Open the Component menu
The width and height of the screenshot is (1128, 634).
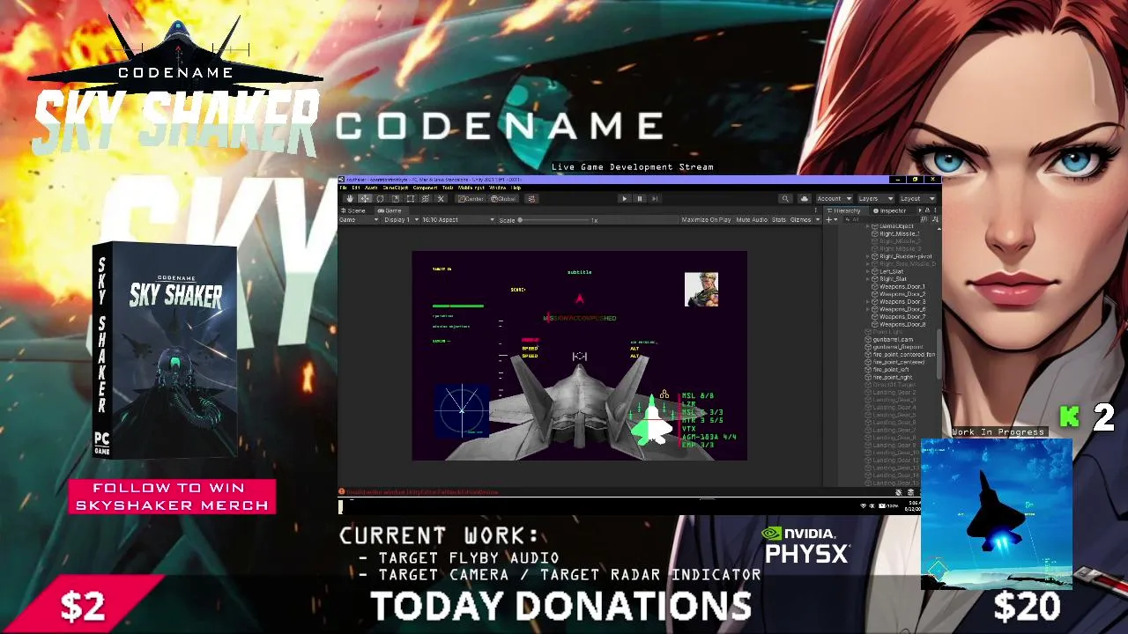(x=425, y=188)
